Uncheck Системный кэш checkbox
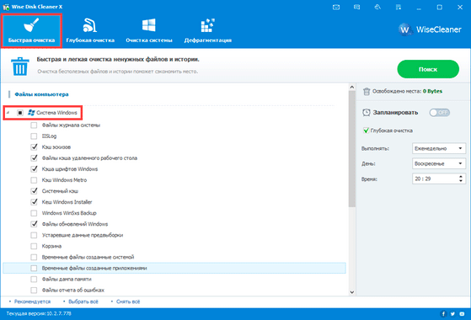This screenshot has width=471, height=320. pos(34,191)
